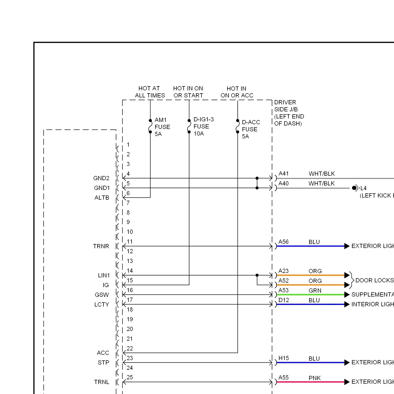Select the HOT AT ALL TIMES label
Screen dimensions: 394x394
pos(150,92)
